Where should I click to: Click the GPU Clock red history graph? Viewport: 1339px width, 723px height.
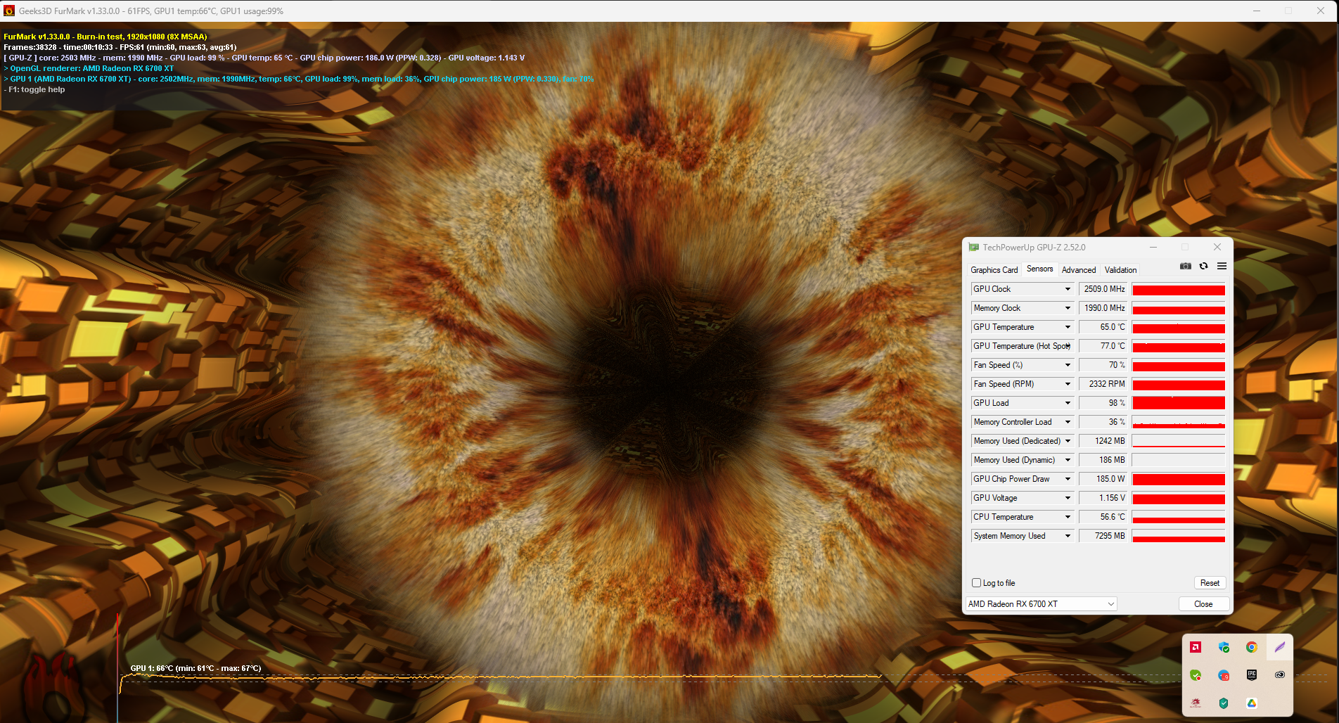1179,289
